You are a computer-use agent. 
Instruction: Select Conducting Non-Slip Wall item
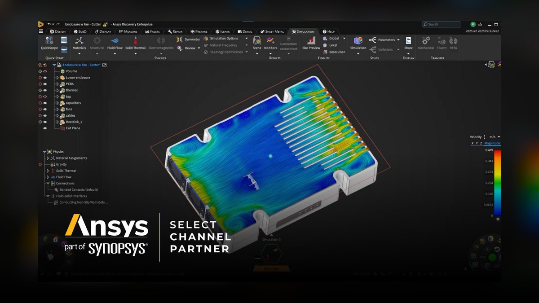tap(84, 202)
